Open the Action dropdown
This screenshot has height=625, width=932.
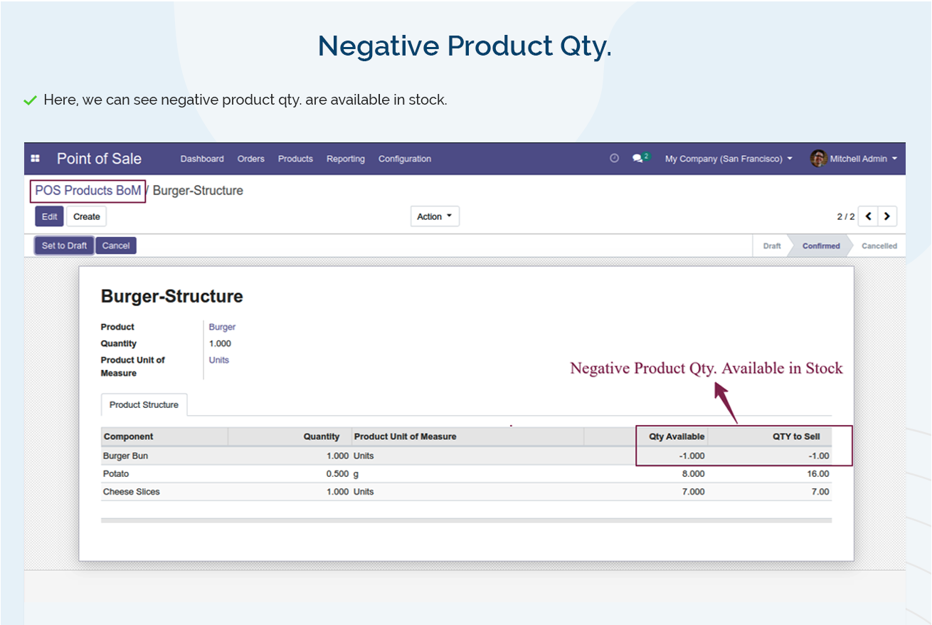tap(435, 216)
